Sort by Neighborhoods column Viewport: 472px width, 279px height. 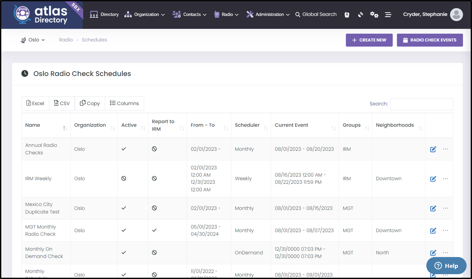[399, 125]
